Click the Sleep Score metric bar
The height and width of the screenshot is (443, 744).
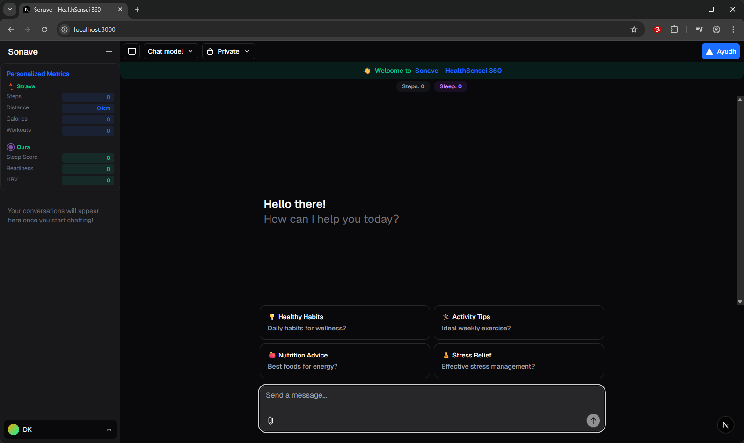88,158
